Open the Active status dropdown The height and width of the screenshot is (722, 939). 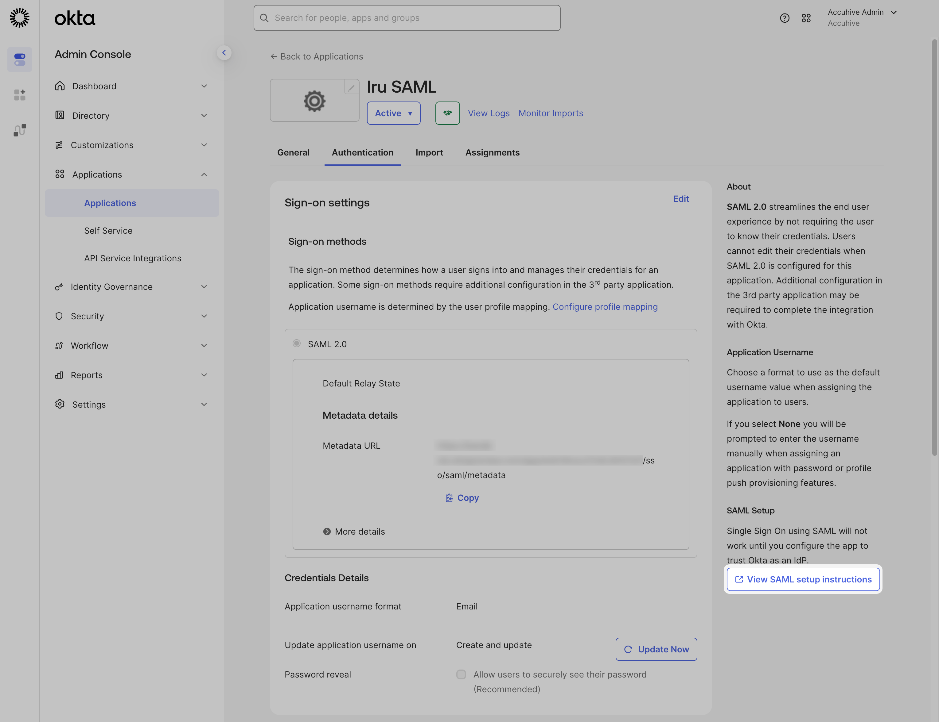tap(393, 113)
